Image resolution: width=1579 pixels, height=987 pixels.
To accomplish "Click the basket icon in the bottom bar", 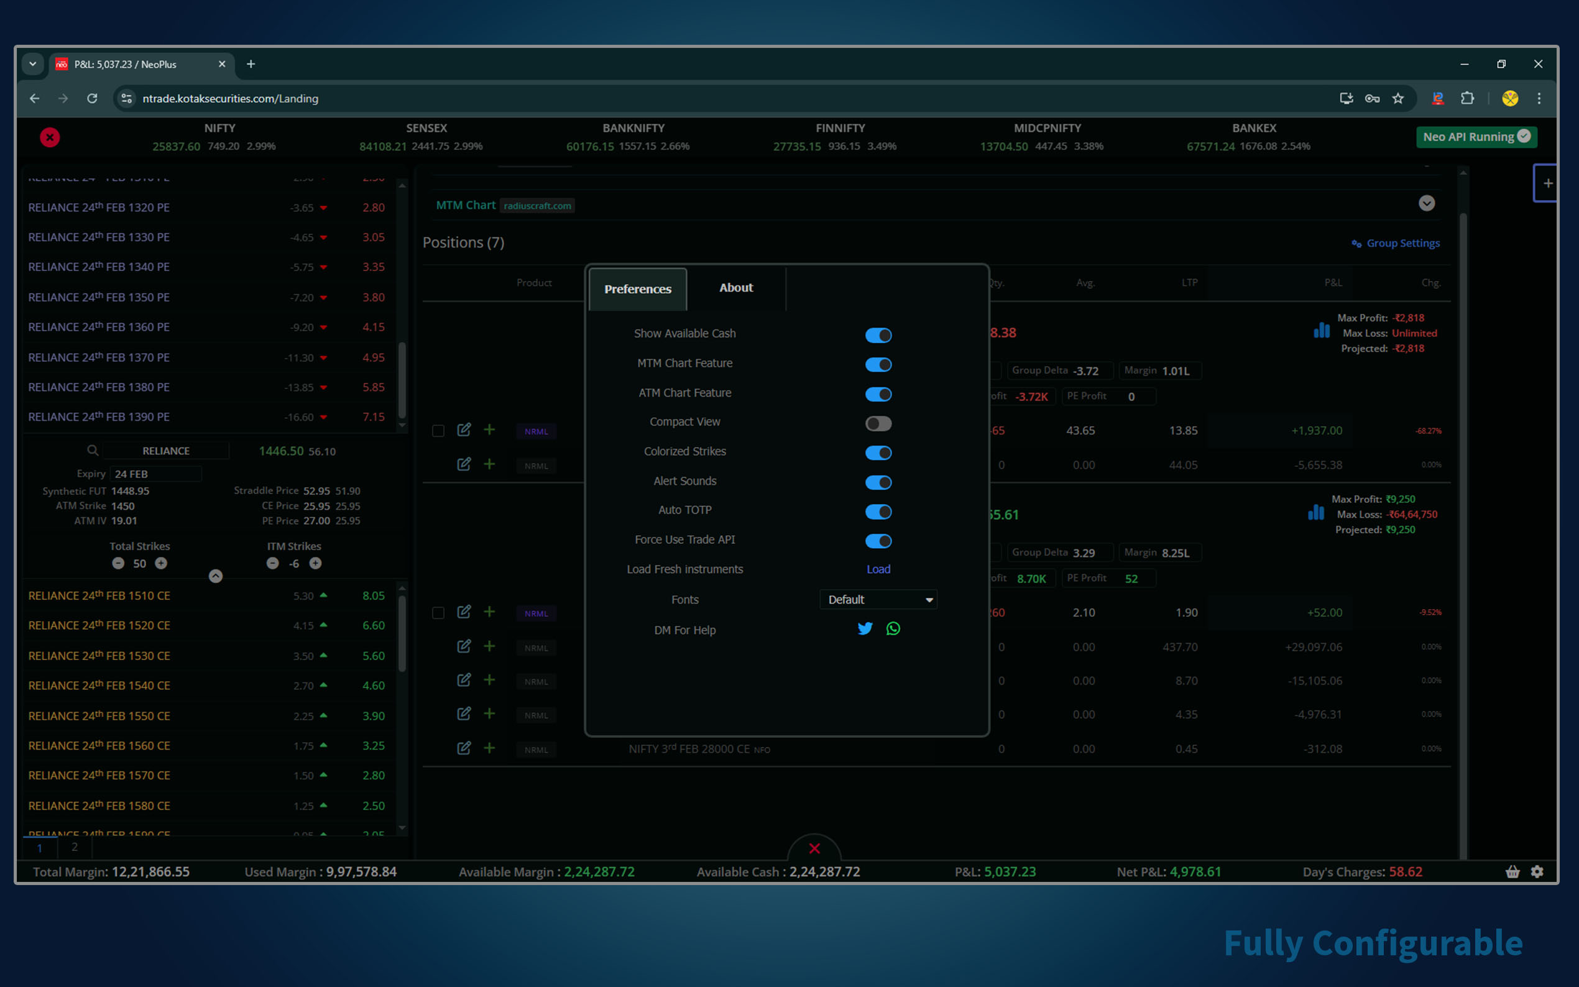I will [x=1512, y=871].
